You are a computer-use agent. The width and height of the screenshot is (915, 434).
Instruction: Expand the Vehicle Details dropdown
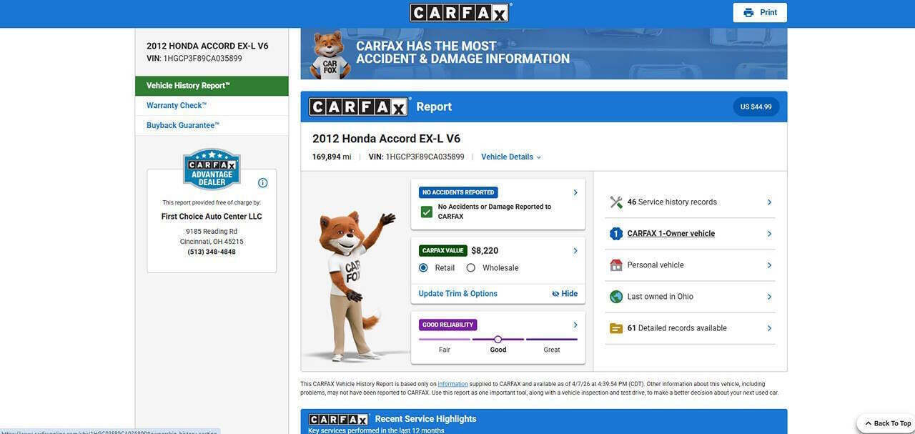coord(511,157)
